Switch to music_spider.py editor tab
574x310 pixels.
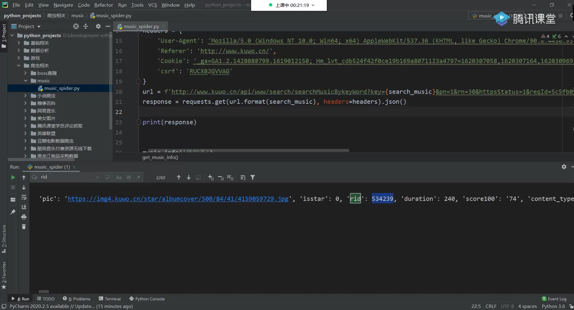[141, 26]
